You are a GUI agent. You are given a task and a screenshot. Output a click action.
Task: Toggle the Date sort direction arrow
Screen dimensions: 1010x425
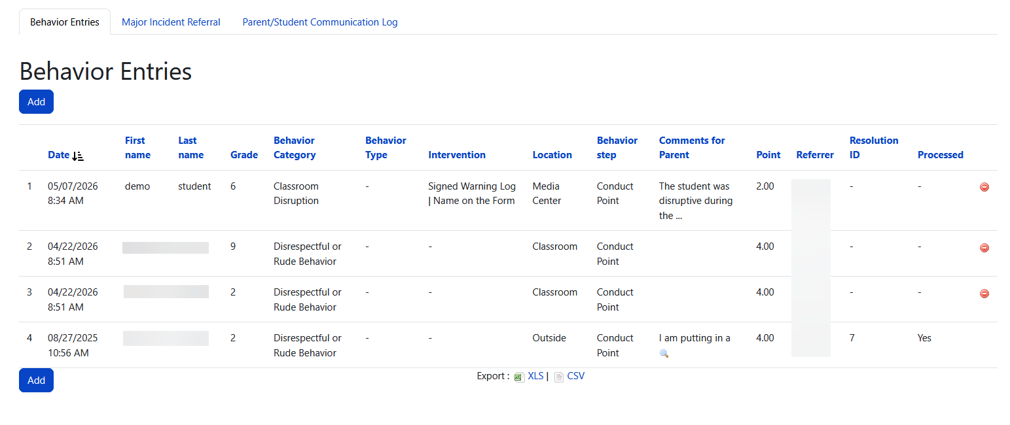[78, 156]
